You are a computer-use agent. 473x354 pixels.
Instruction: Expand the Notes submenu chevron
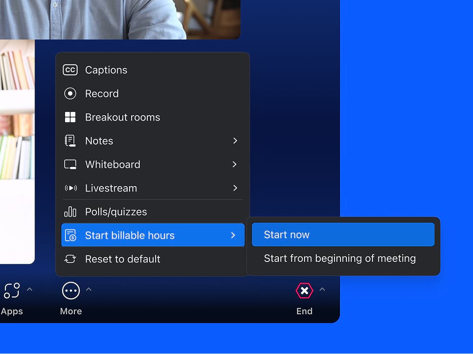pyautogui.click(x=235, y=140)
